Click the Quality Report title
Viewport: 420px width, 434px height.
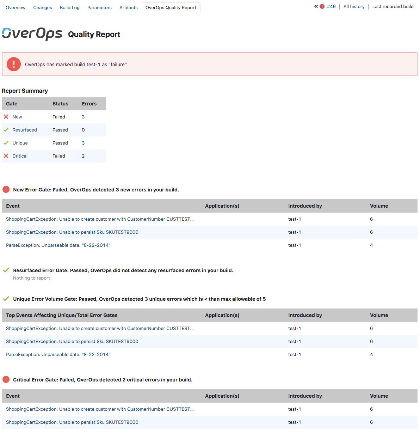click(x=94, y=34)
